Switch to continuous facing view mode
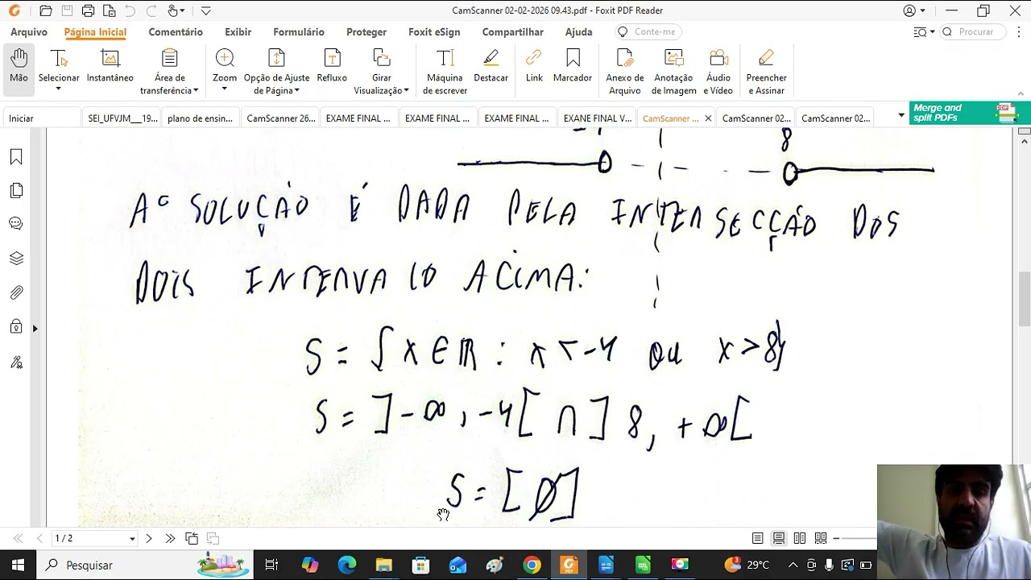1031x580 pixels. tap(821, 538)
